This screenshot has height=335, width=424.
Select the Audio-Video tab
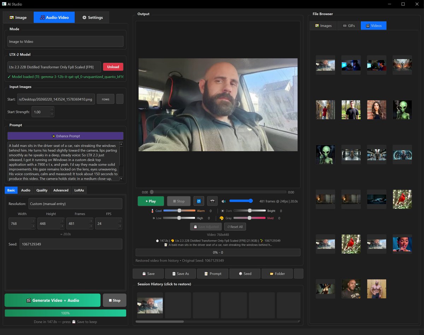click(x=54, y=17)
